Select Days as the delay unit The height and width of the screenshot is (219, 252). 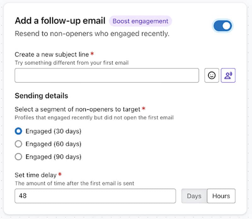pos(194,196)
